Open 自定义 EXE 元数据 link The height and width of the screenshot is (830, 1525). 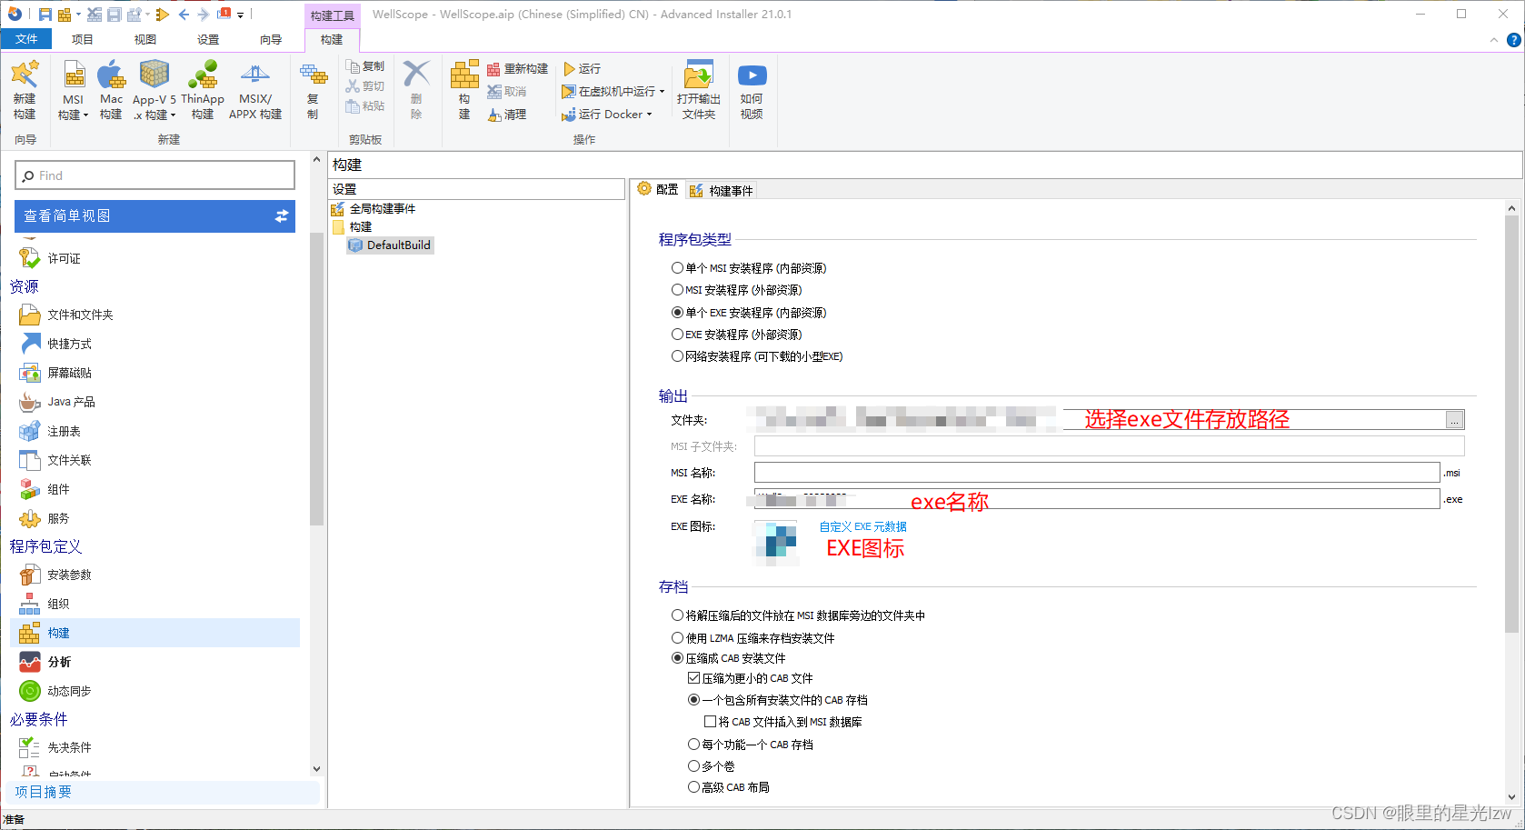click(862, 526)
